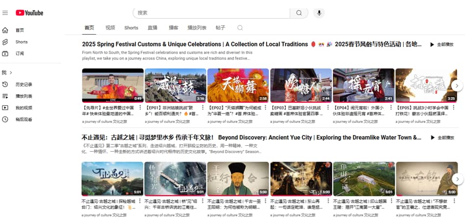Screen dimensions: 465x224
Task: Open the 天塔狮舞 video thumbnail
Action: 238,85
